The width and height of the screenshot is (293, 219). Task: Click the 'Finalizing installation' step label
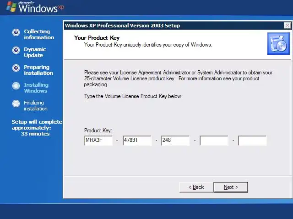(x=36, y=105)
